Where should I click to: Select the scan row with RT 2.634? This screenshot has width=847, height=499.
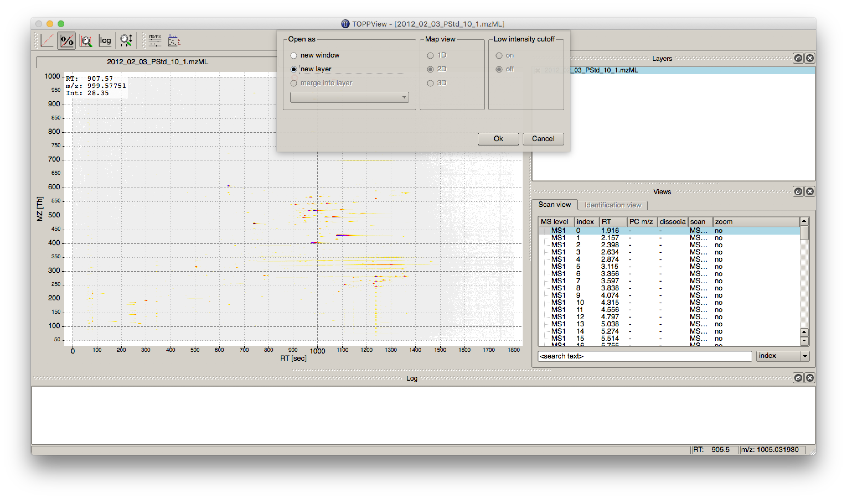pyautogui.click(x=669, y=252)
